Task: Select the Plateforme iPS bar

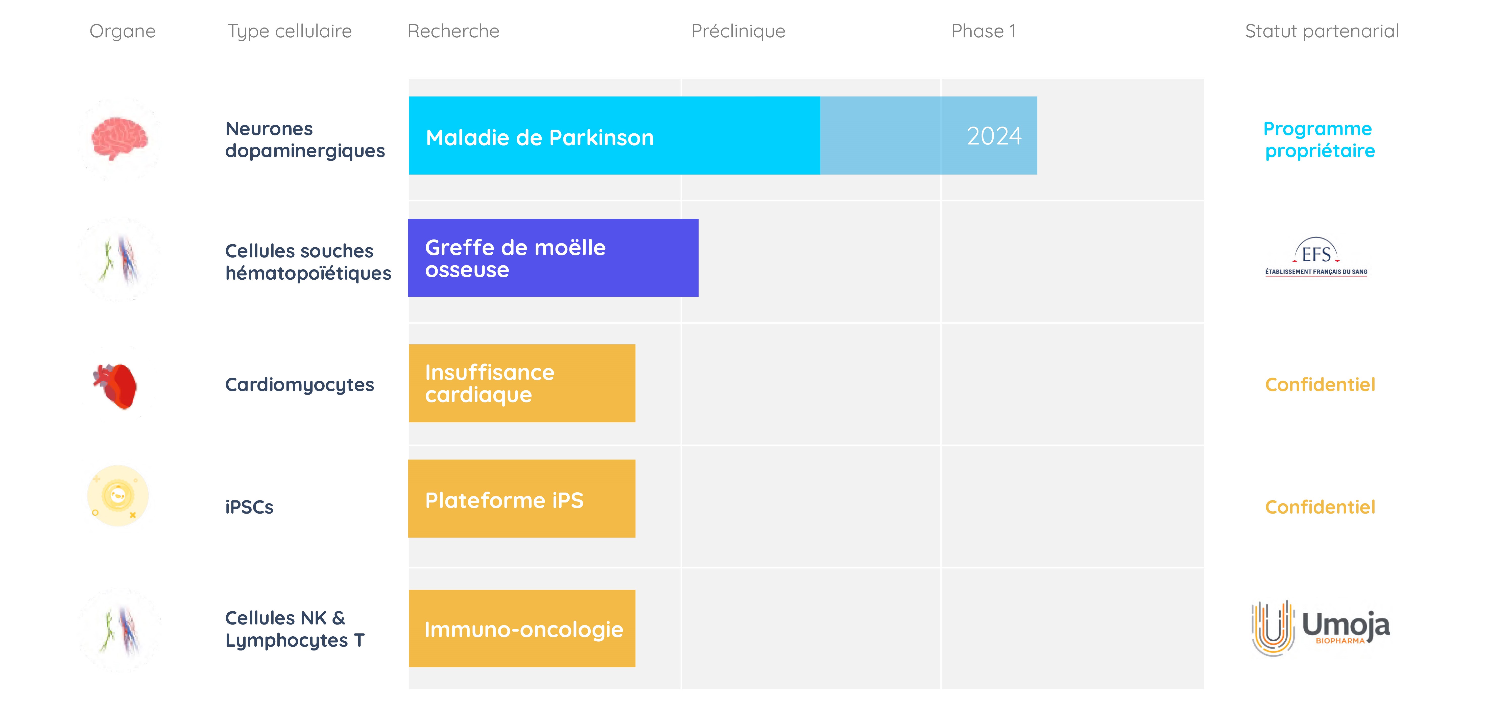Action: click(522, 498)
